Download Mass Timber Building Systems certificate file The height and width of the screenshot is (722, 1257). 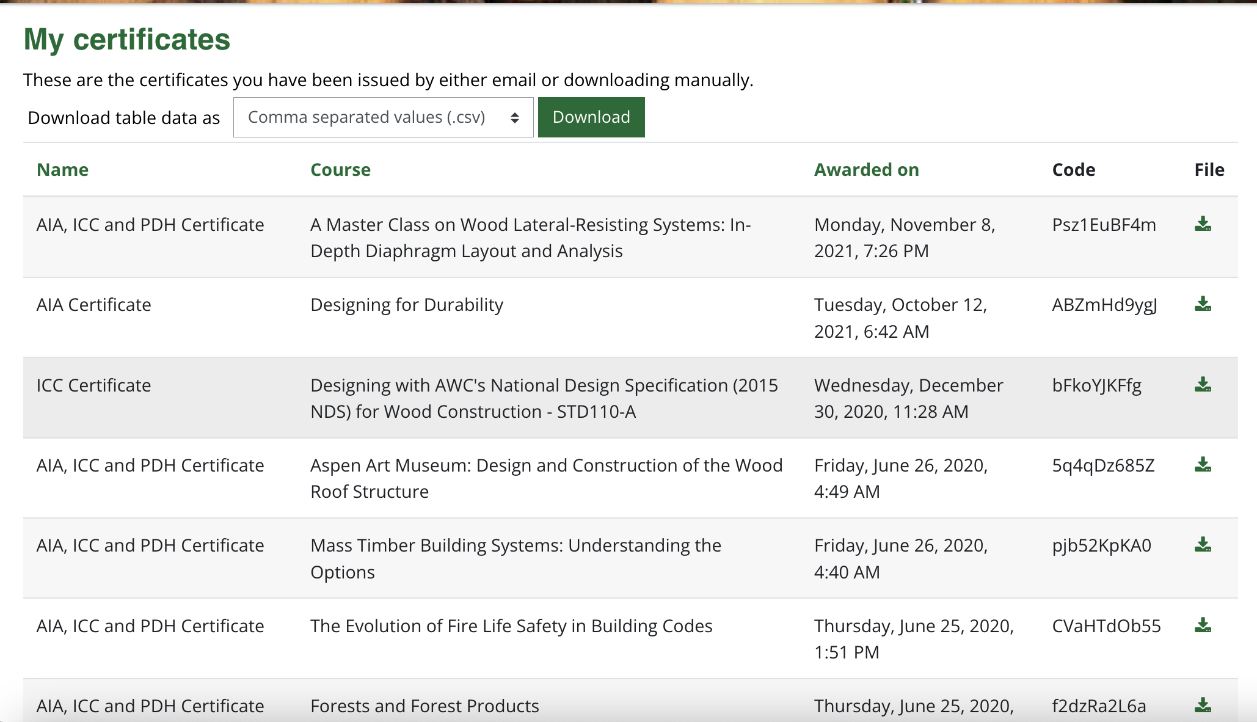pos(1203,545)
